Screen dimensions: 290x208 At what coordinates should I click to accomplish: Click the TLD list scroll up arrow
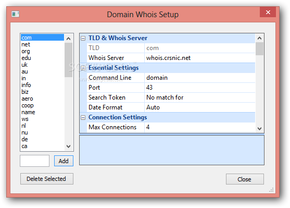[68, 39]
